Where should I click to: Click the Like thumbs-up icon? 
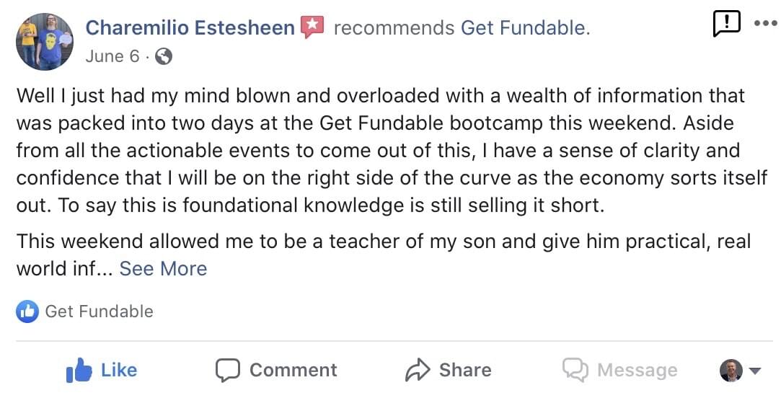pos(79,370)
